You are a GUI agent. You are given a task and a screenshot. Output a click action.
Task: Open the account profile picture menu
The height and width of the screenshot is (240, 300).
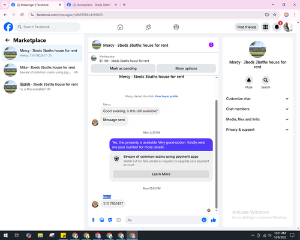pos(287,27)
